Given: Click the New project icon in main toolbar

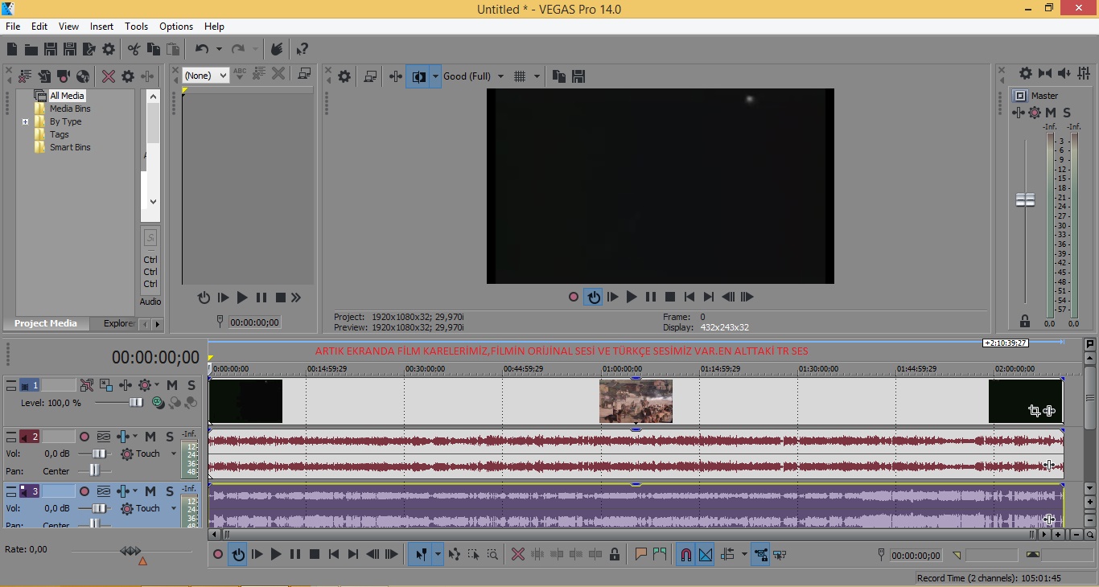Looking at the screenshot, I should click(12, 50).
